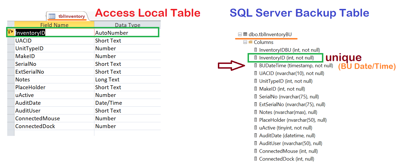Click the table icon of dbo.tblInventoryBU
This screenshot has height=167, width=398.
[245, 34]
